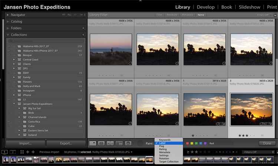Expand the Clients collection set

14,64
